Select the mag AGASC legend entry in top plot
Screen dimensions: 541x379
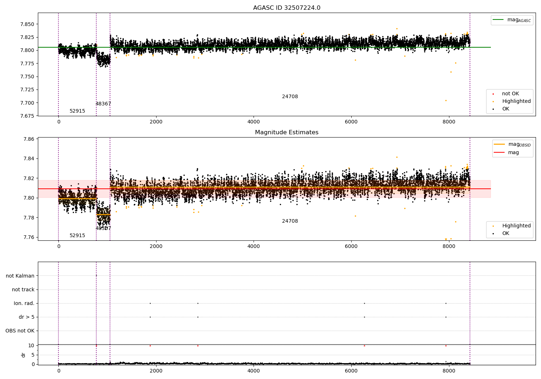coord(512,20)
